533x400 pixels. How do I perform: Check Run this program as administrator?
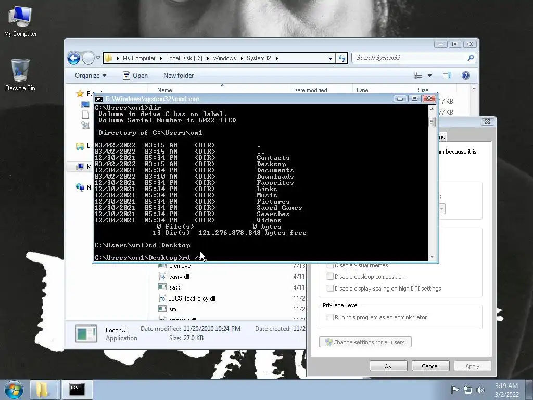click(x=329, y=317)
